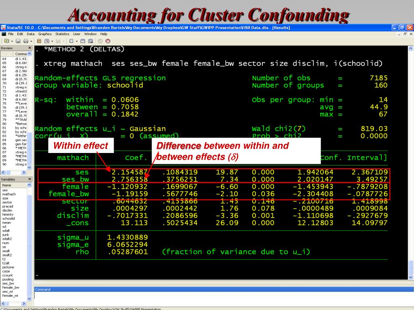This screenshot has width=414, height=310.
Task: Select variable pickone in Variables panel
Action: coord(8,267)
